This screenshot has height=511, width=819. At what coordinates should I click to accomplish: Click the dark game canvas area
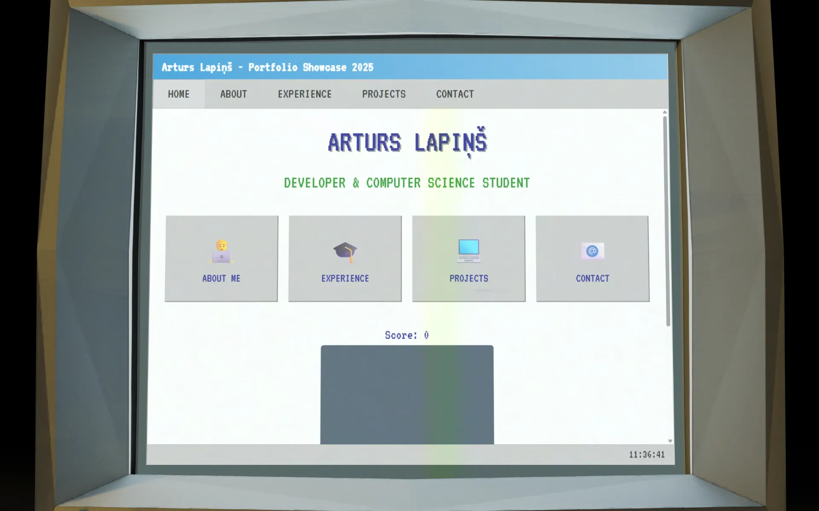[x=407, y=395]
